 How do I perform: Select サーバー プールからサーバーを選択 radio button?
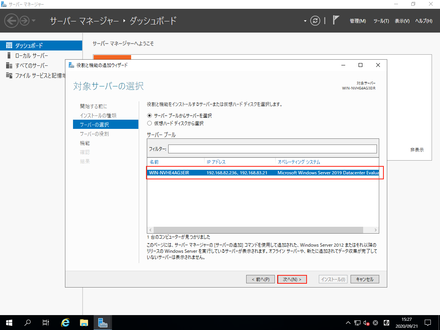tap(149, 115)
